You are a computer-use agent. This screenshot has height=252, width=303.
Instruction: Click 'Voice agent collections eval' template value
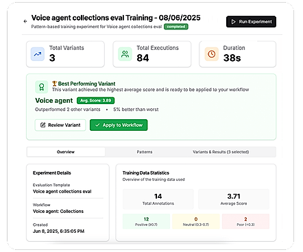[62, 191]
